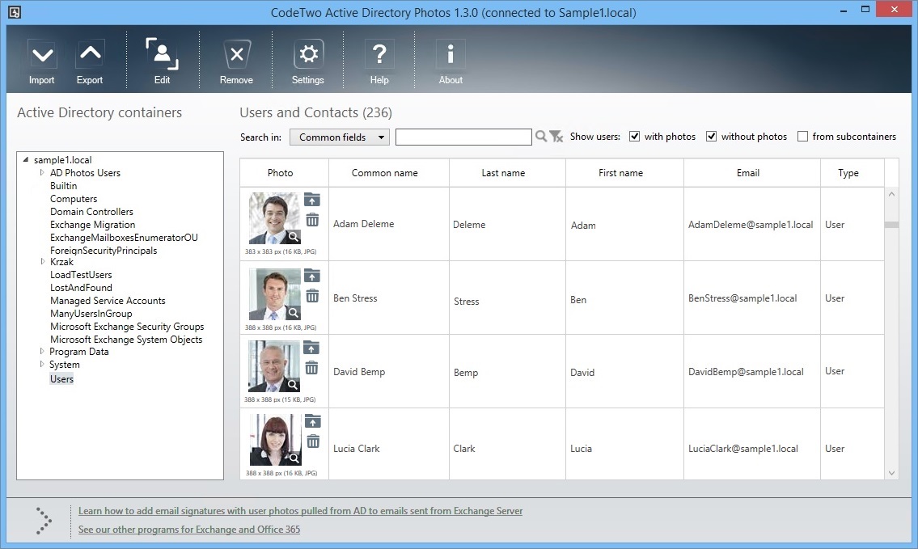This screenshot has height=549, width=918.
Task: Click magnifier on Ben Stress's photo
Action: pos(294,313)
